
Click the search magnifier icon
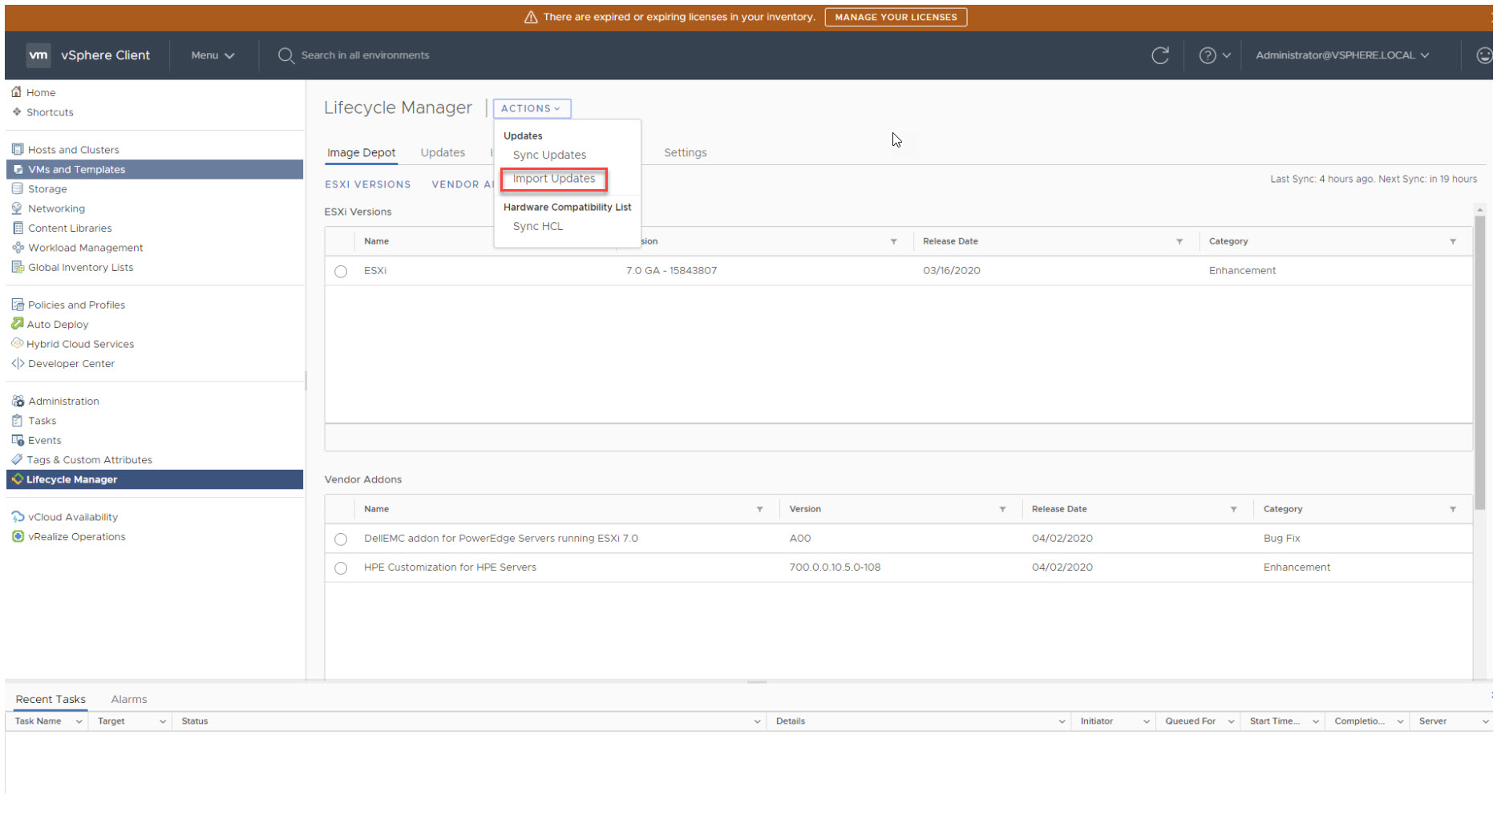pyautogui.click(x=285, y=55)
